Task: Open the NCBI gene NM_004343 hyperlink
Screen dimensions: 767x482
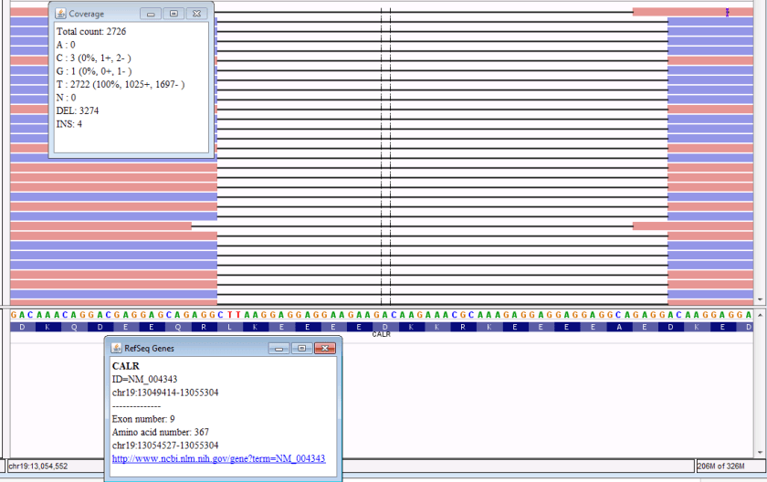Action: coord(218,458)
